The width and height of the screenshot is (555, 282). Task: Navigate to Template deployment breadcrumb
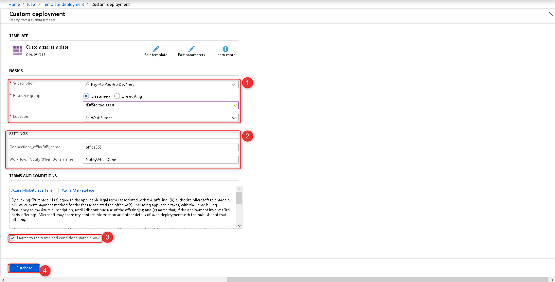(x=63, y=4)
